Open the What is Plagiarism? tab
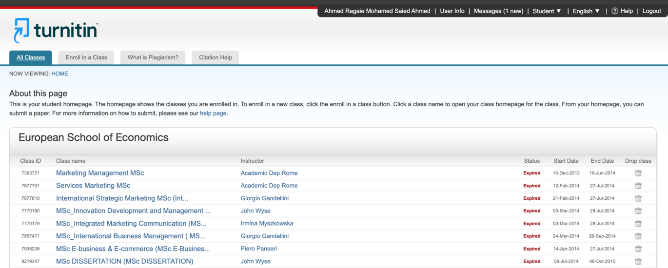Screen dimensions: 668x268 tap(153, 57)
